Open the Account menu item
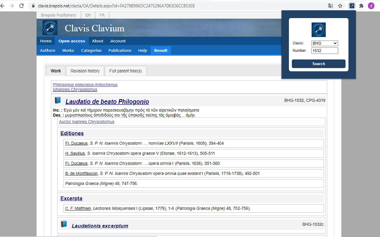Viewport: 380px width, 237px height. click(118, 41)
